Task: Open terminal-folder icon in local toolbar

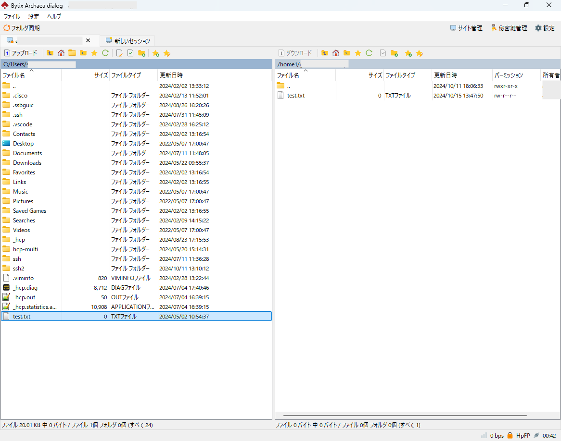Action: [x=83, y=53]
